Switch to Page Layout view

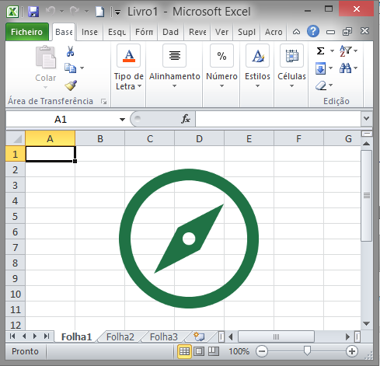click(x=199, y=351)
